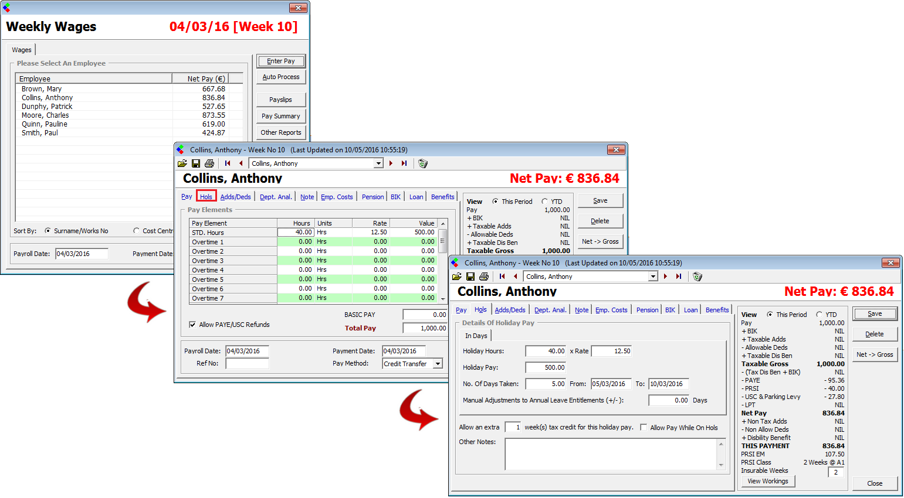Go to previous employee in Pay Elements window

coord(241,163)
